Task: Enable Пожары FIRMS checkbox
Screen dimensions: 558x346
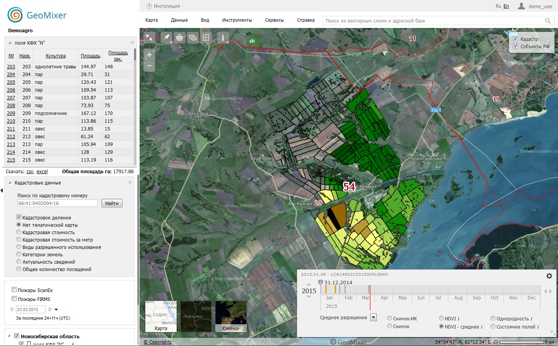Action: pos(14,299)
